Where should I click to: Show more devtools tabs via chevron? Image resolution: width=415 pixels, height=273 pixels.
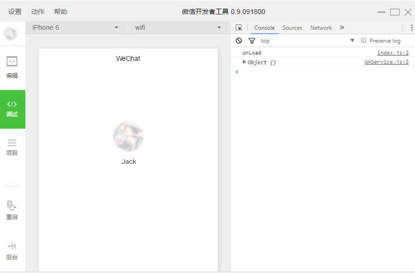coord(342,27)
